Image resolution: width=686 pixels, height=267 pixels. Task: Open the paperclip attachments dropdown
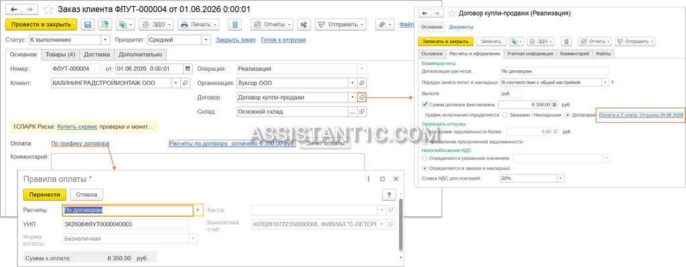coord(385,25)
